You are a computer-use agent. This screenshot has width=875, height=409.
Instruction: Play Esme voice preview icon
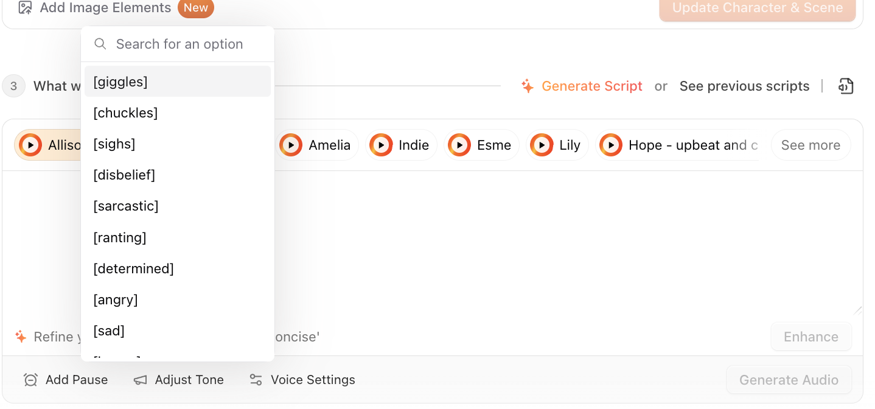(459, 145)
